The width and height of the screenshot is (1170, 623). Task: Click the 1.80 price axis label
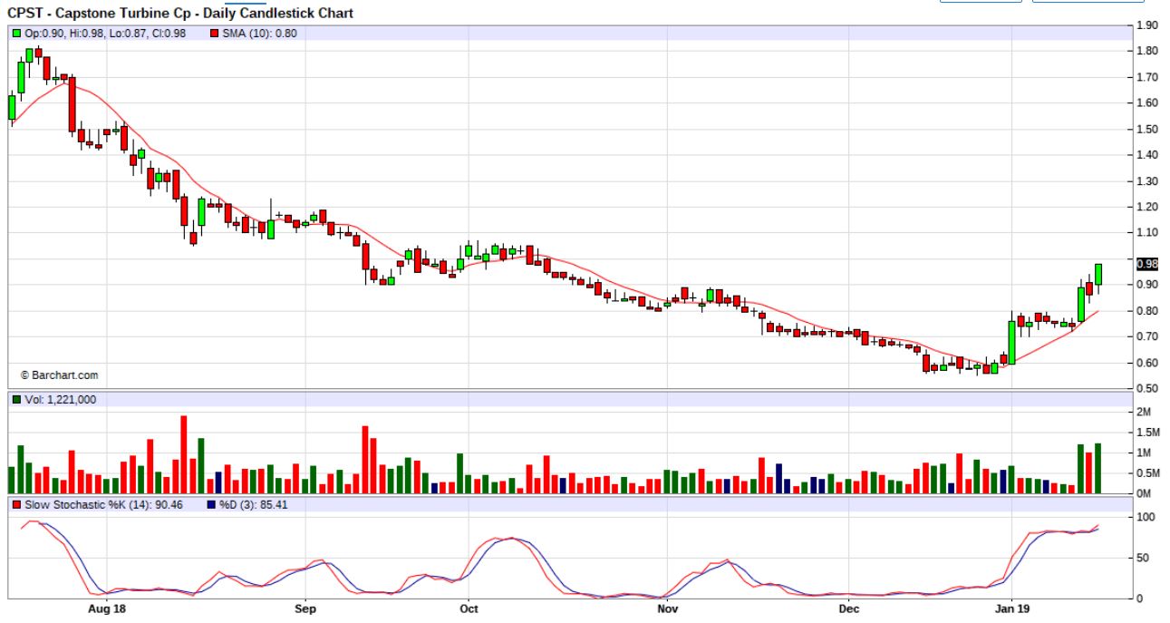[x=1146, y=52]
